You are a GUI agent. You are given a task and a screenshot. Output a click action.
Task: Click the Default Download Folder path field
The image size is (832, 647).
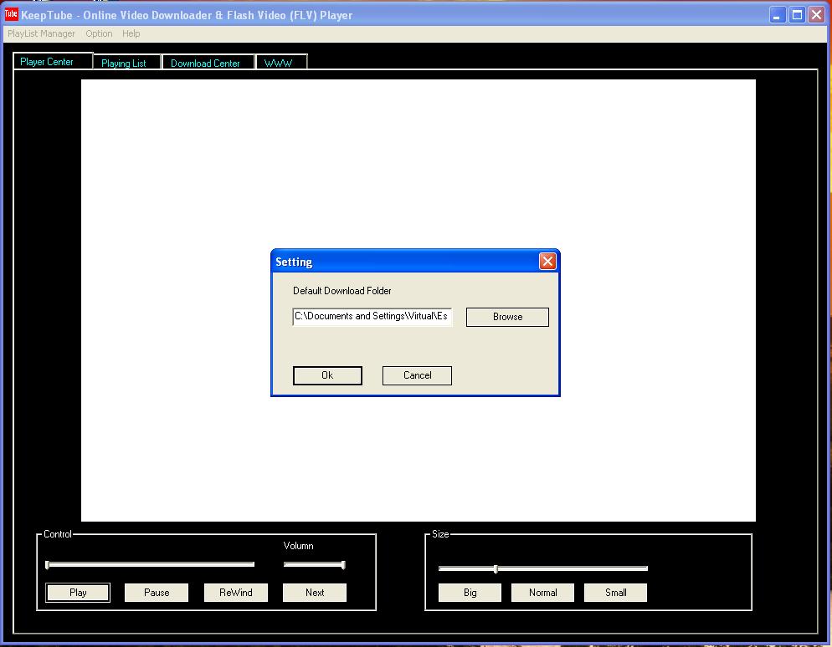pos(372,316)
